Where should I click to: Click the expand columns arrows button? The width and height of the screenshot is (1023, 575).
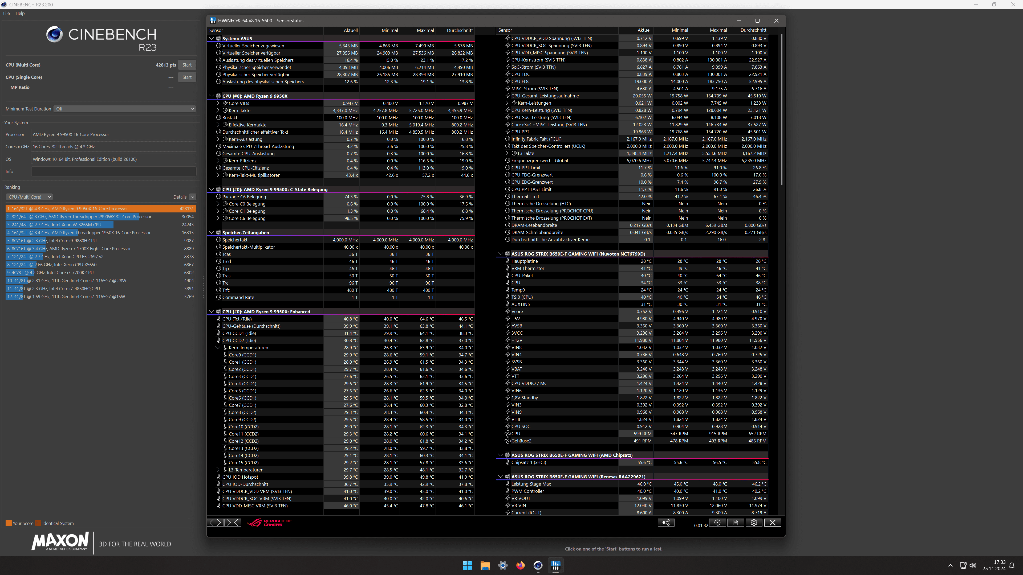coord(215,523)
